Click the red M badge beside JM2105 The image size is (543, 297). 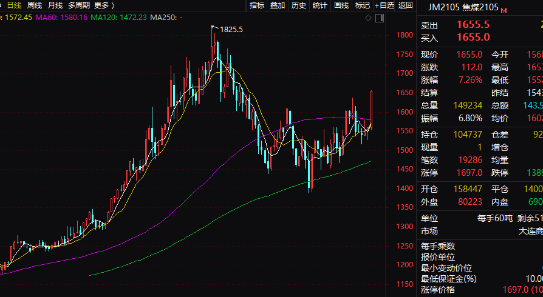[x=504, y=10]
